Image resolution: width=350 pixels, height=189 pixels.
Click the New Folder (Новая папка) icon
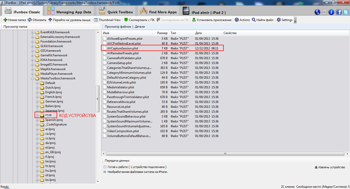pyautogui.click(x=5, y=20)
